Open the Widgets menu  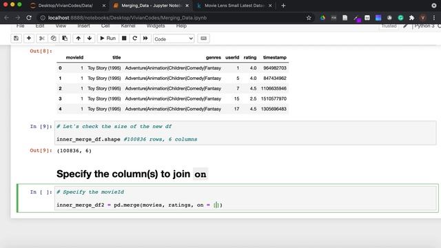(x=156, y=26)
